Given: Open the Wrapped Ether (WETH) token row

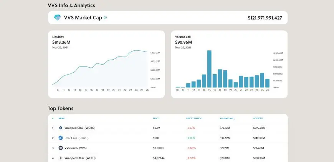Looking at the screenshot, I should pos(168,157).
